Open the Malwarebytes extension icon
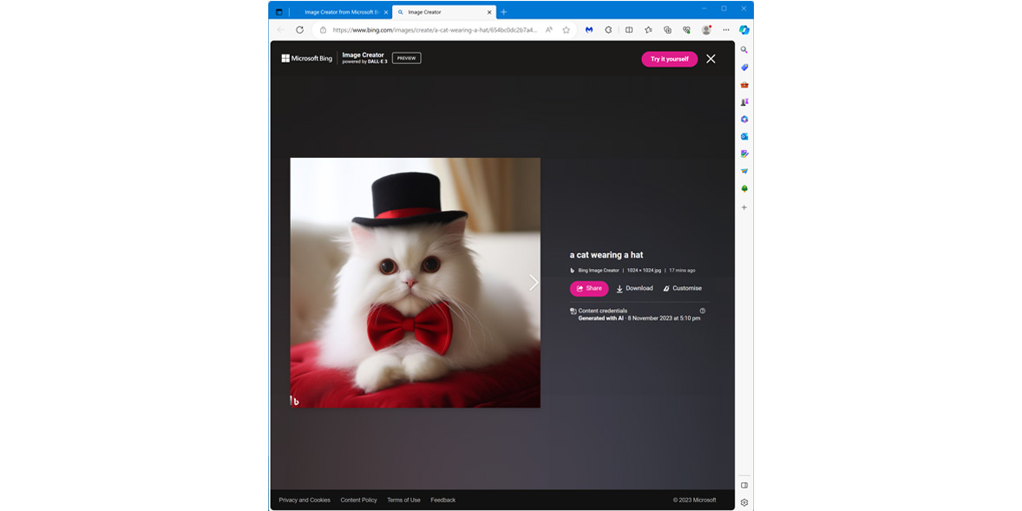This screenshot has width=1022, height=511. tap(589, 29)
